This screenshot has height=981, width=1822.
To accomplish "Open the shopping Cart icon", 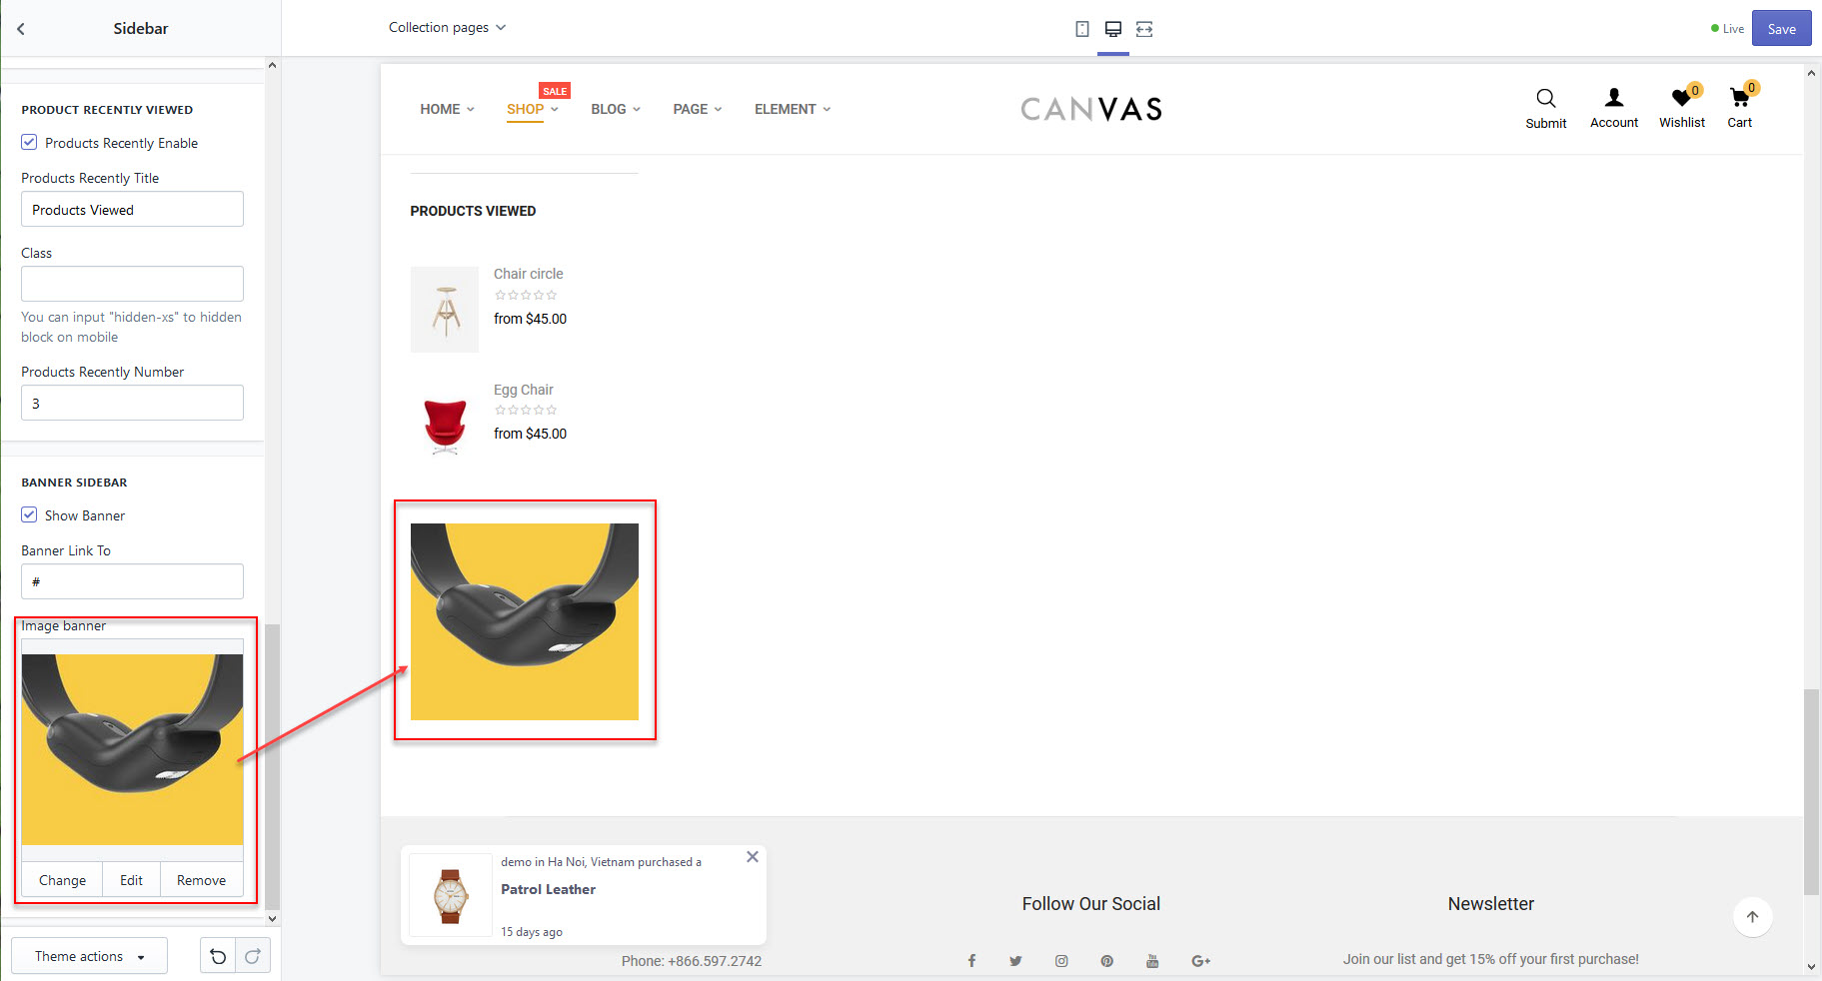I will pos(1740,97).
